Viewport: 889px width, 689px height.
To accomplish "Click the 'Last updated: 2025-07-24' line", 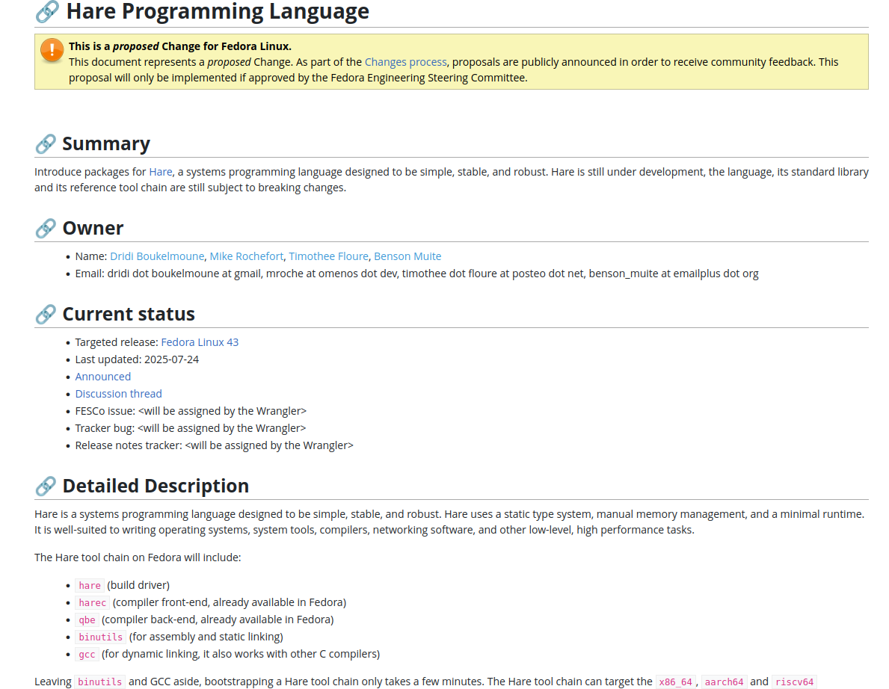I will (138, 359).
